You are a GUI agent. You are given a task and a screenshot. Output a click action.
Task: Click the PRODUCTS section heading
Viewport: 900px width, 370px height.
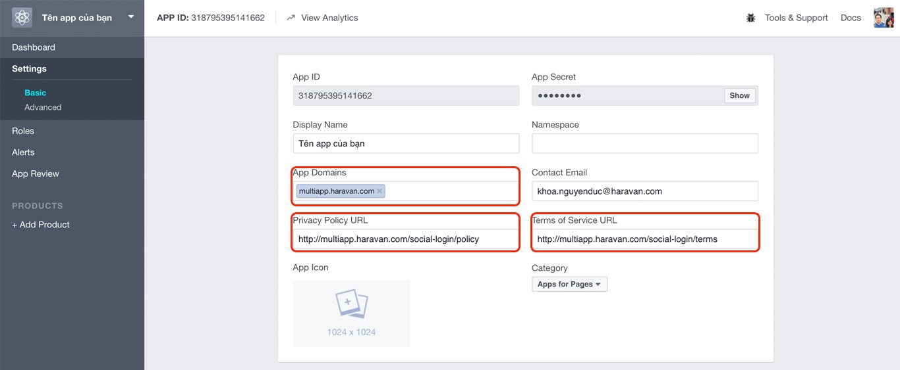[38, 206]
